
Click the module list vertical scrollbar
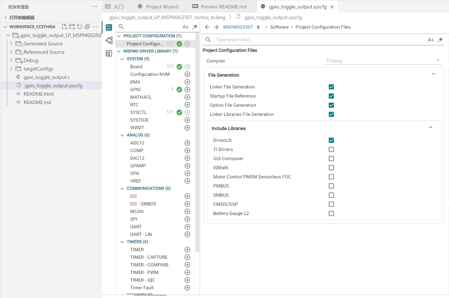197,143
